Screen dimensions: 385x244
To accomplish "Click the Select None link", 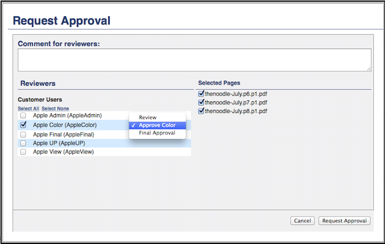I will pos(55,108).
